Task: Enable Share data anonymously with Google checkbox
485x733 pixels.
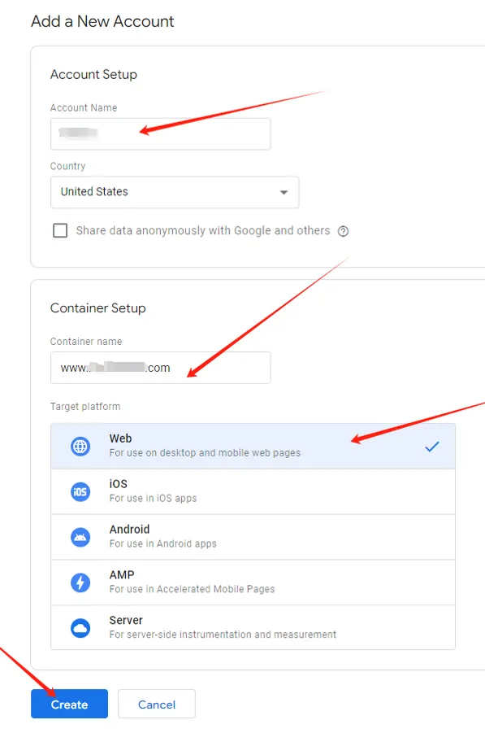Action: coord(60,230)
